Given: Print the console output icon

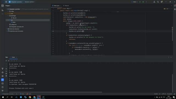Looking at the screenshot, I should pyautogui.click(x=6, y=74).
